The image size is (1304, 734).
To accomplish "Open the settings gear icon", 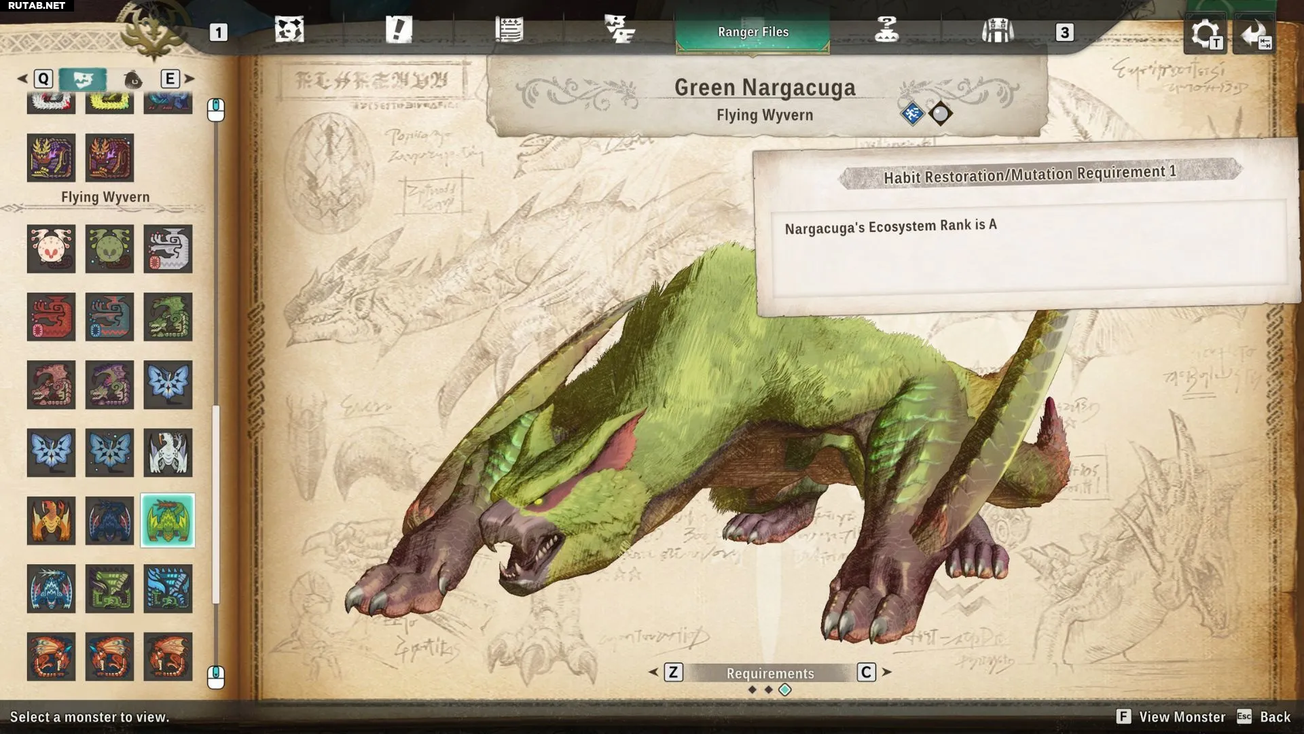I will point(1204,34).
